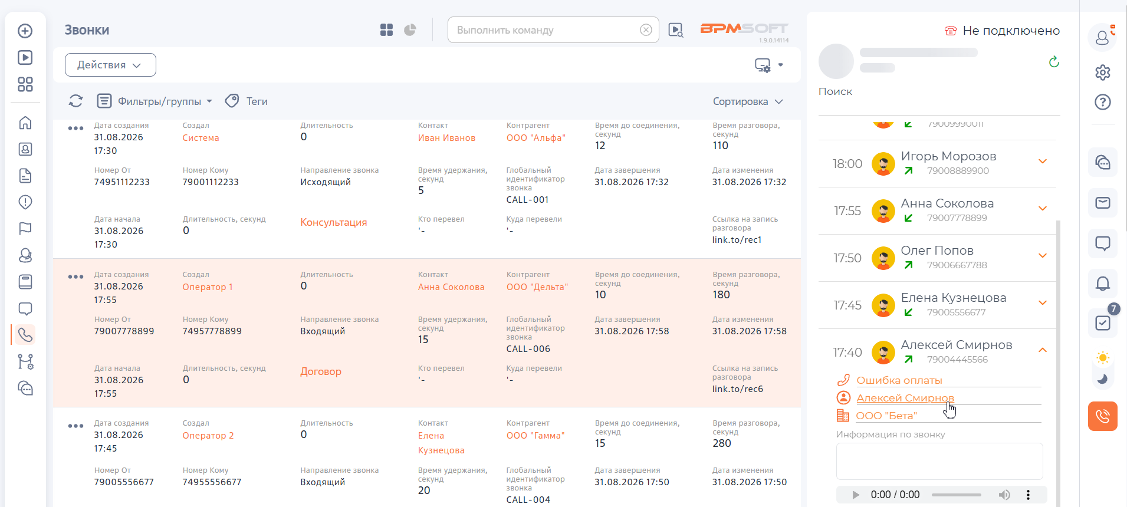Open the pie chart analytics icon
This screenshot has width=1127, height=507.
(410, 30)
